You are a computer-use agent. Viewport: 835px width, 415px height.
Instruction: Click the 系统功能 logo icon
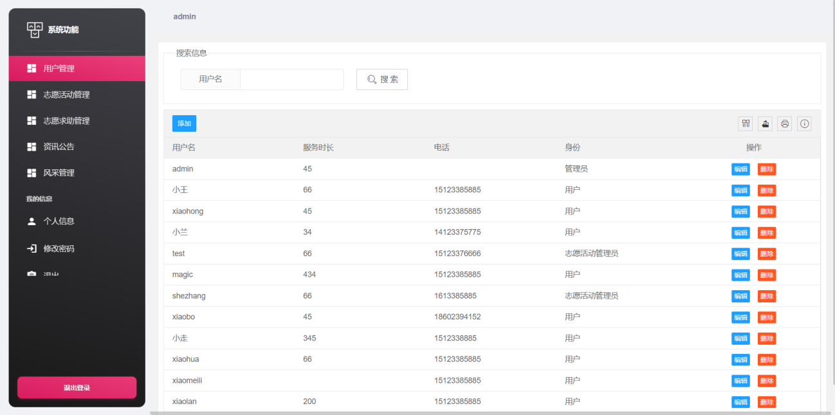(x=34, y=30)
